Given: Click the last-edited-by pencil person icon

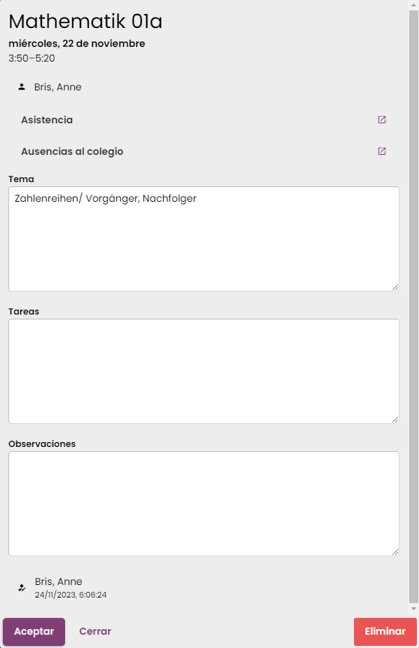Looking at the screenshot, I should (x=22, y=588).
